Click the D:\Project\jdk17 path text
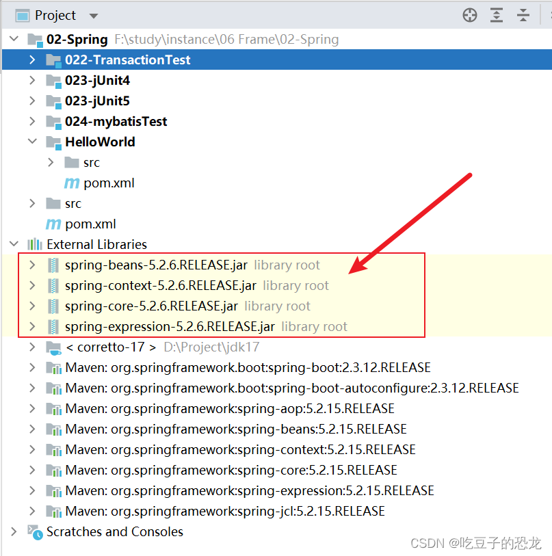The height and width of the screenshot is (556, 552). tap(211, 347)
